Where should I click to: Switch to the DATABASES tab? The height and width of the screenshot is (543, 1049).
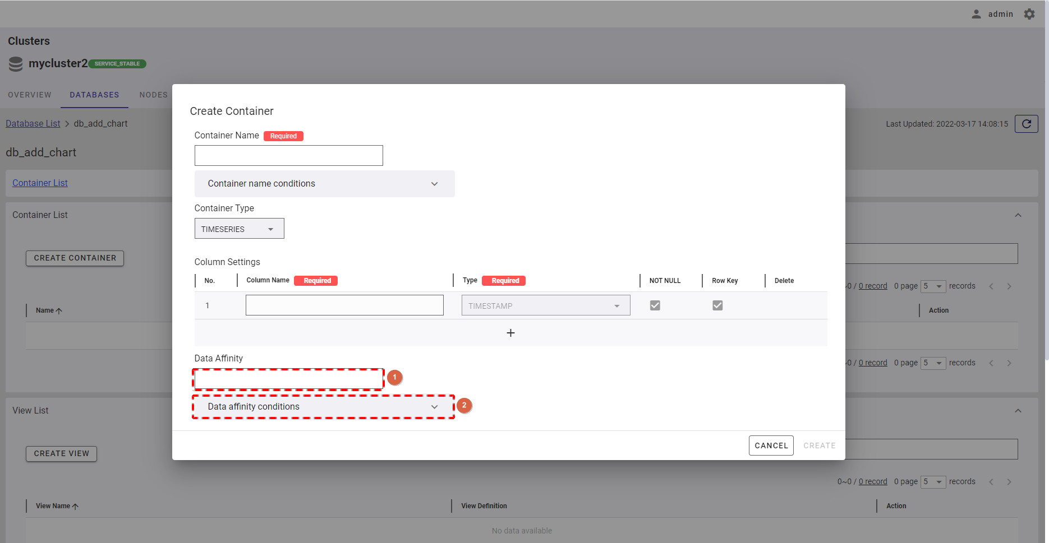[94, 95]
